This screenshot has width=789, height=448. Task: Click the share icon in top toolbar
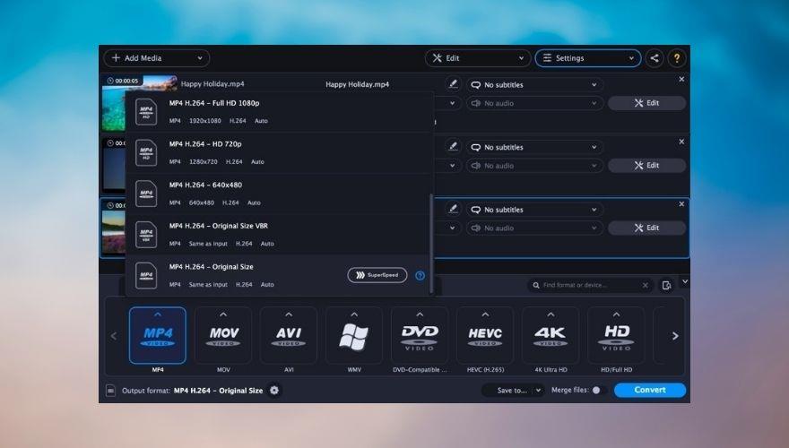pyautogui.click(x=655, y=58)
